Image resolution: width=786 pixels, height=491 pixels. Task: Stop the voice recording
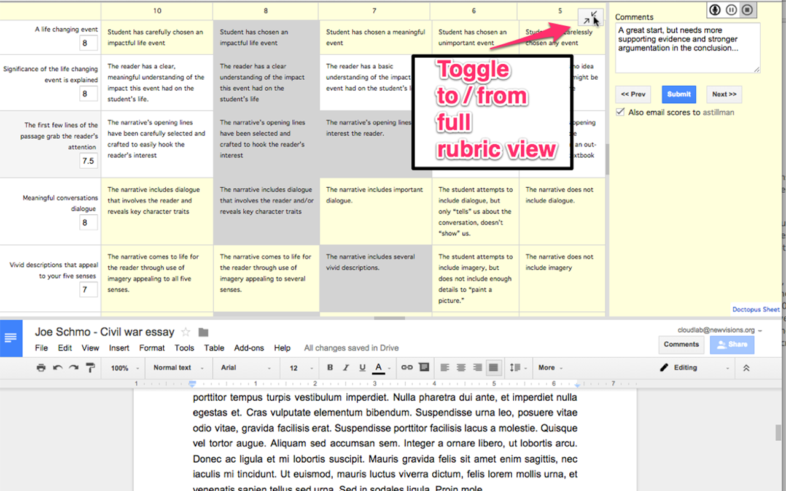tap(747, 10)
